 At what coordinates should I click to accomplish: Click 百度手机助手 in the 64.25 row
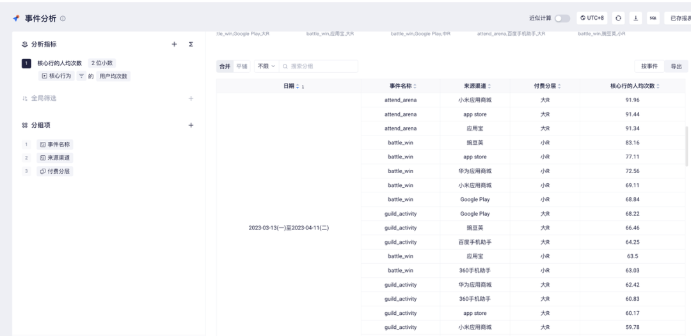tap(475, 242)
